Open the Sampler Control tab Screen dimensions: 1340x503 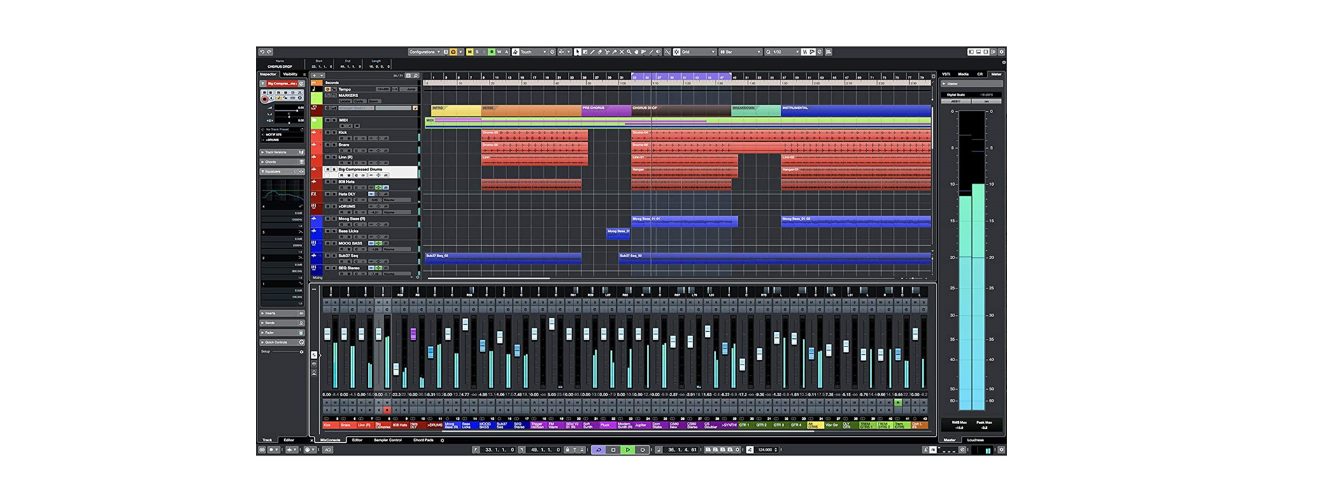pyautogui.click(x=387, y=440)
